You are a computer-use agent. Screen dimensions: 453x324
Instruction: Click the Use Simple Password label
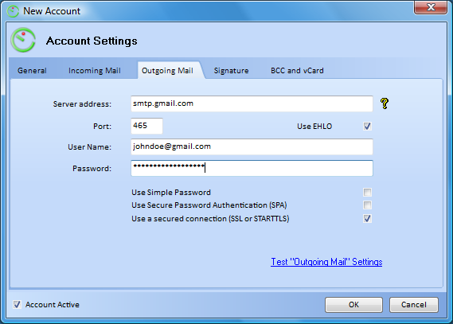click(x=171, y=193)
